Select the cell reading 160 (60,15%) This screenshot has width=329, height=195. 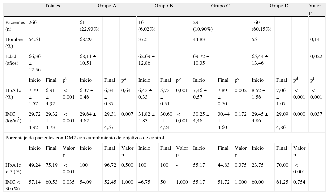point(262,25)
